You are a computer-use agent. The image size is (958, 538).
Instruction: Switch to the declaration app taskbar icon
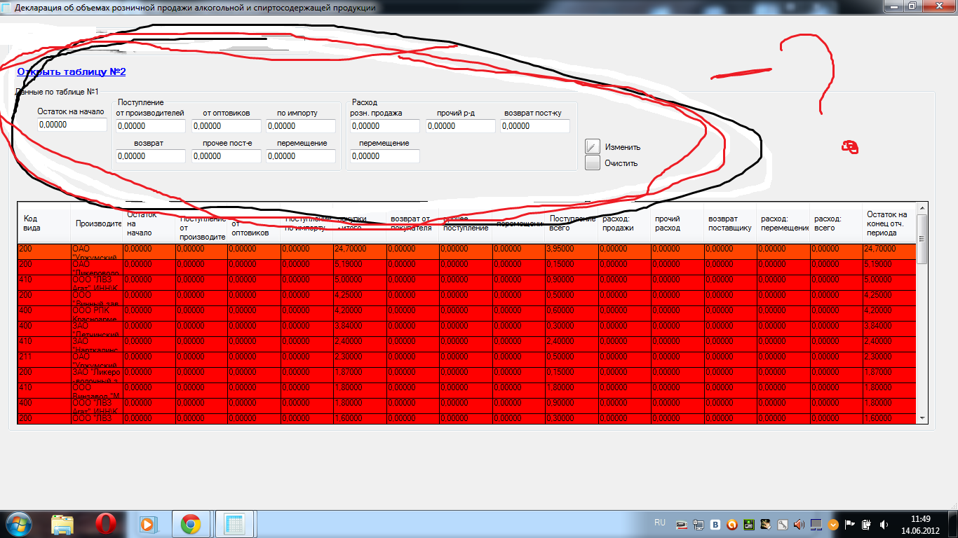click(x=234, y=523)
